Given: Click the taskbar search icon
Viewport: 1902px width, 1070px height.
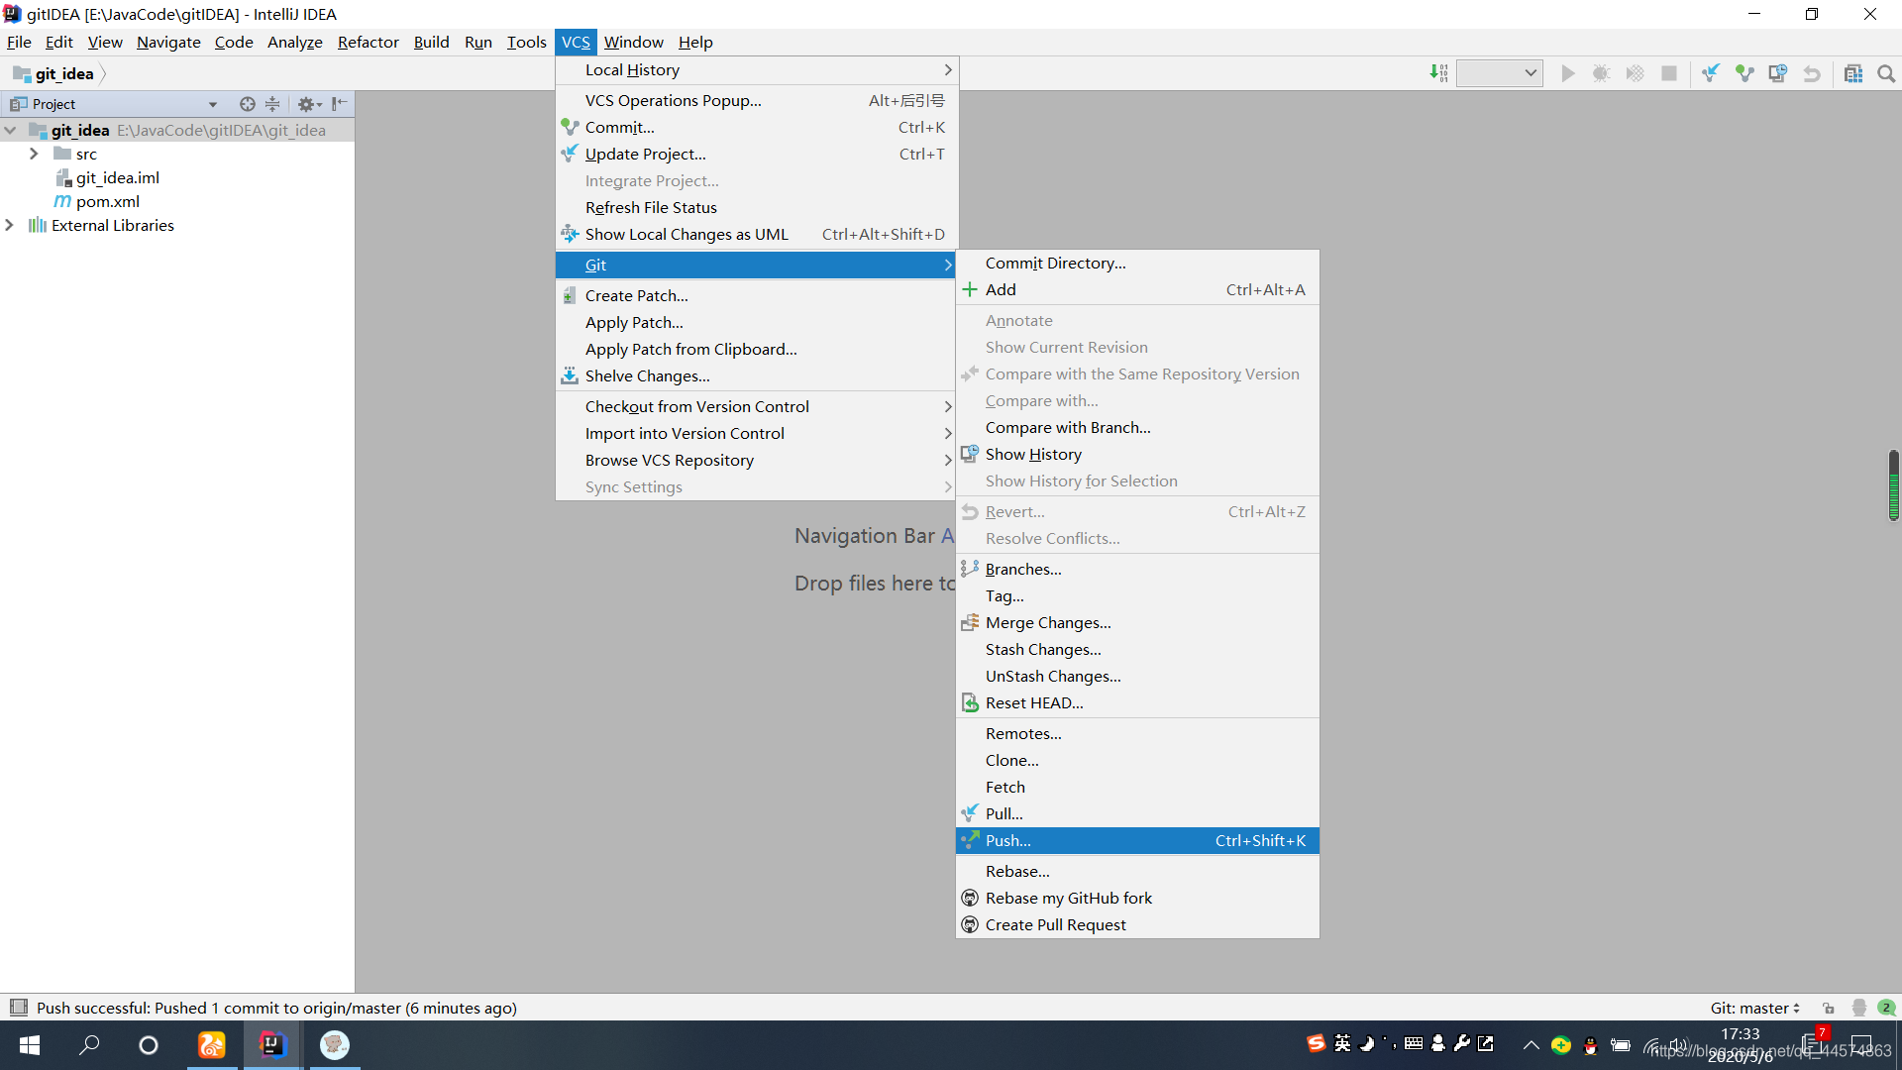Looking at the screenshot, I should click(x=89, y=1045).
